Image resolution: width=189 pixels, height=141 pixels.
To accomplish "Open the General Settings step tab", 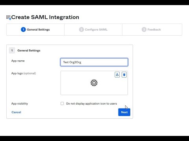I will 35,29.
